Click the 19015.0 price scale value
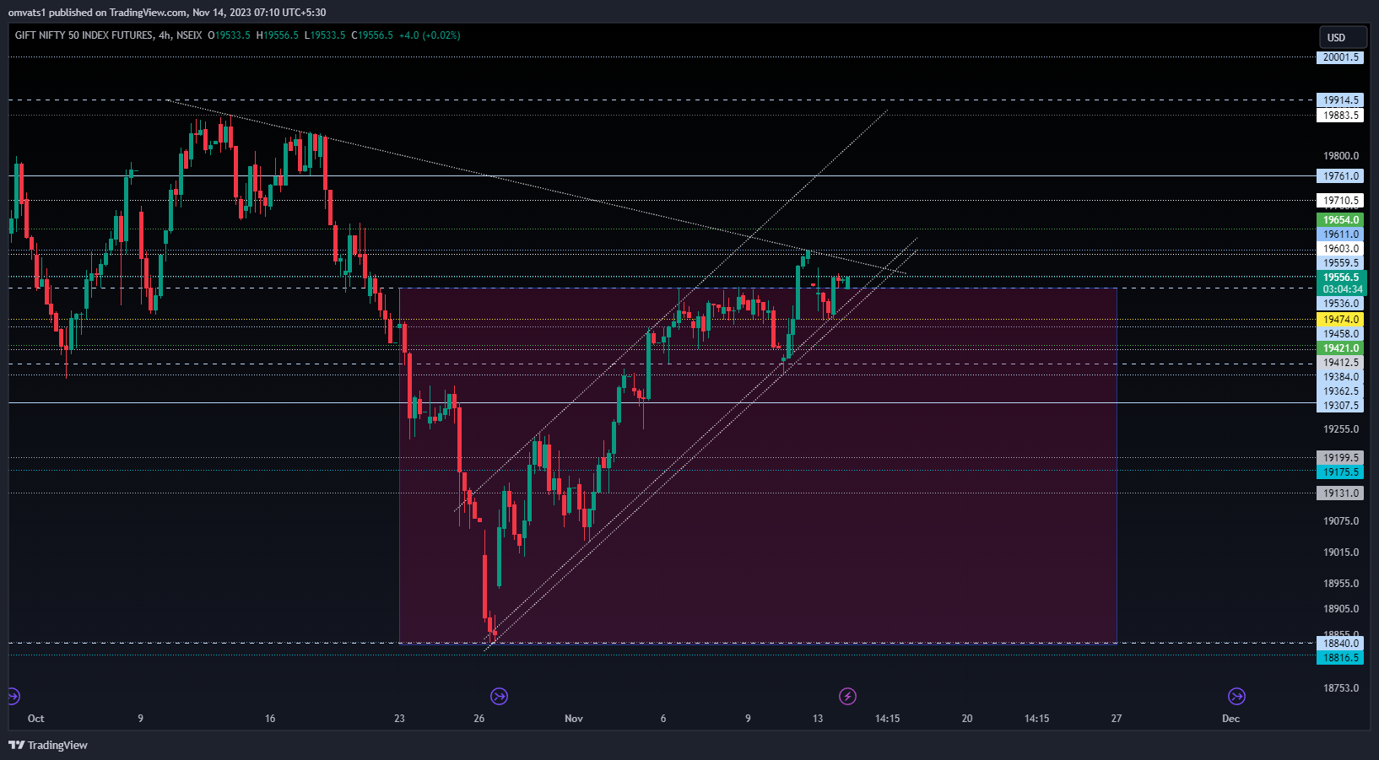 click(x=1341, y=552)
